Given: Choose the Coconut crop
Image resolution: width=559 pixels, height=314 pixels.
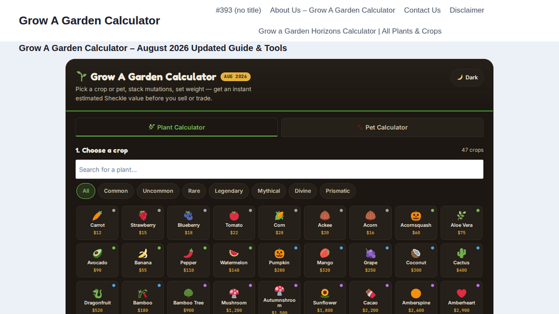Looking at the screenshot, I should click(x=416, y=261).
